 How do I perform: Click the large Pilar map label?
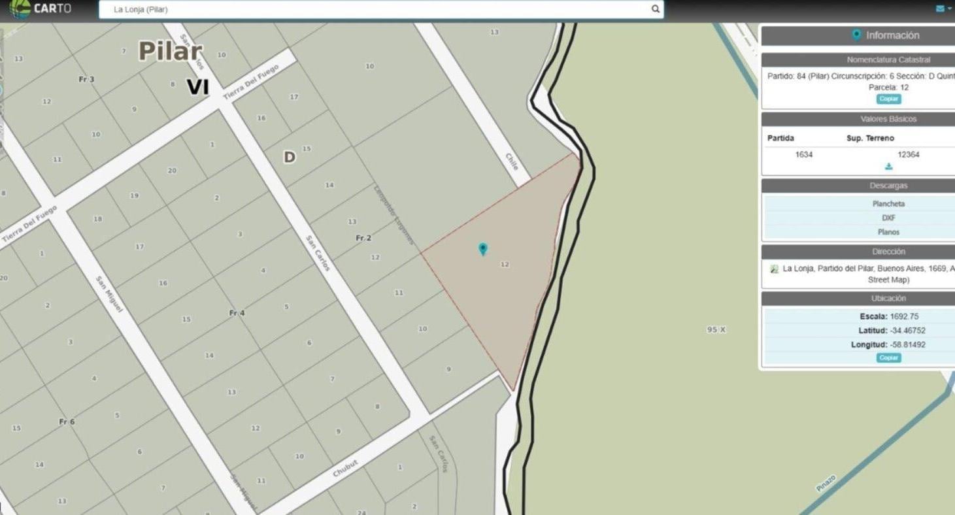tap(170, 51)
